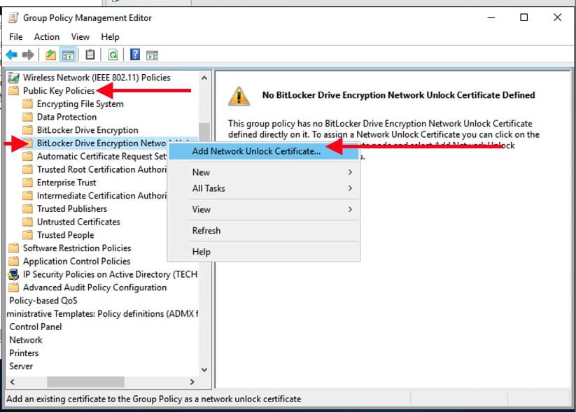
Task: Select the Encrypting File System folder icon
Action: (28, 104)
